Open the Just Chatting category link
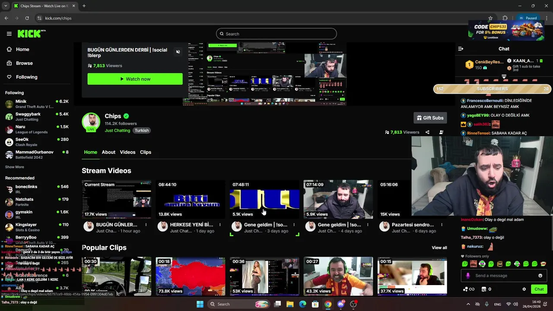553x311 pixels. click(117, 130)
